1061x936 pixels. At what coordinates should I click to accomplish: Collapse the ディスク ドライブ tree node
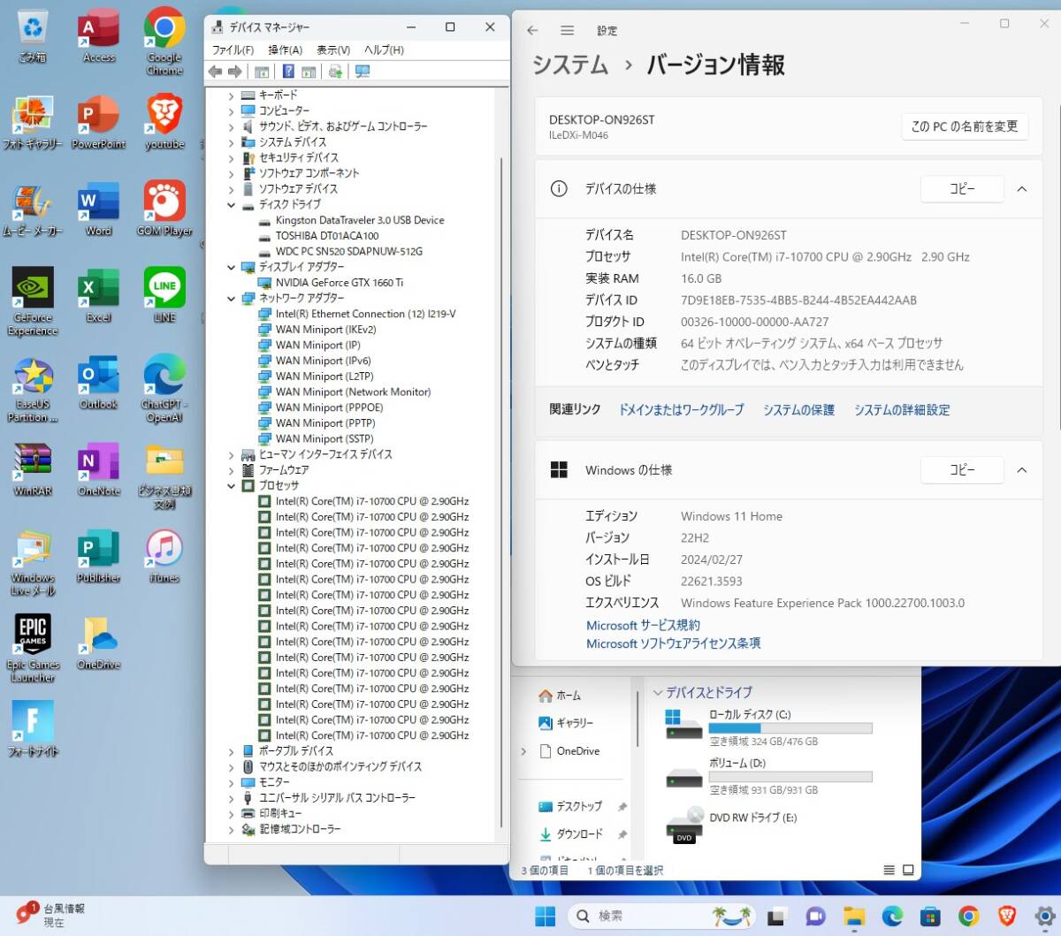coord(232,205)
